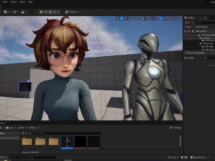The width and height of the screenshot is (215, 161).
Task: Click the Skip frame button
Action: point(46,12)
